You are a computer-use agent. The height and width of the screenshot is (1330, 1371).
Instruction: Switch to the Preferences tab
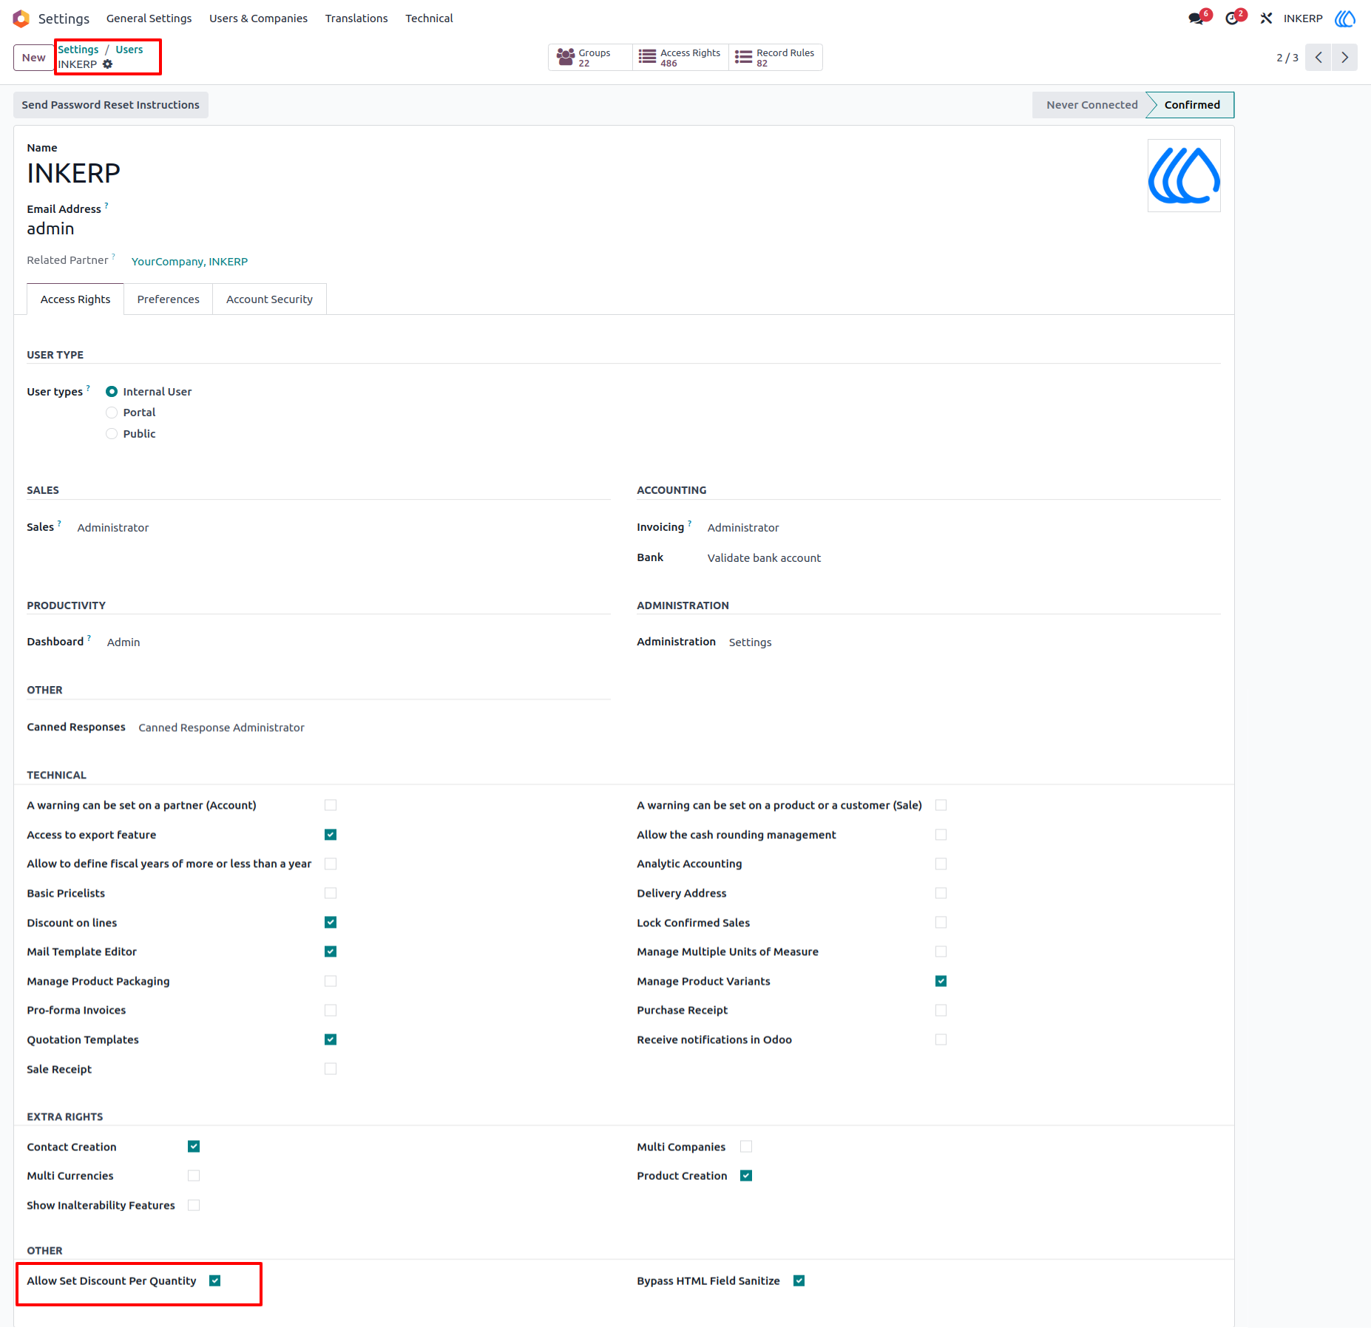pyautogui.click(x=168, y=299)
